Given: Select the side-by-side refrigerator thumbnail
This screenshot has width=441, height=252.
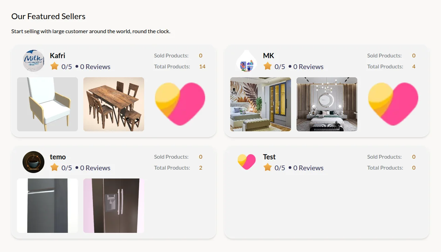Looking at the screenshot, I should pyautogui.click(x=114, y=205).
